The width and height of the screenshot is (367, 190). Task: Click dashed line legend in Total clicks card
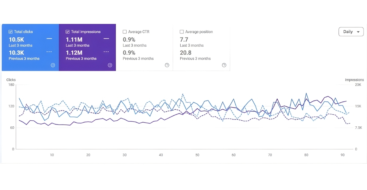(49, 52)
